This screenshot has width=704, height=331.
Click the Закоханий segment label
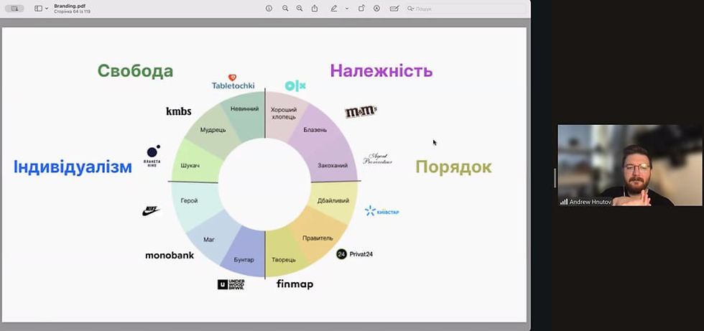coord(333,165)
